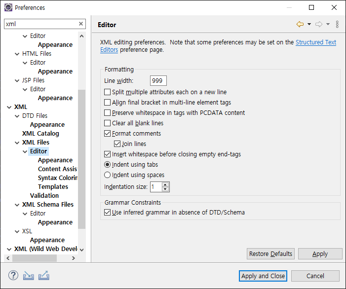
Task: Collapse XML (Wild Web Developer) node
Action: pyautogui.click(x=9, y=249)
